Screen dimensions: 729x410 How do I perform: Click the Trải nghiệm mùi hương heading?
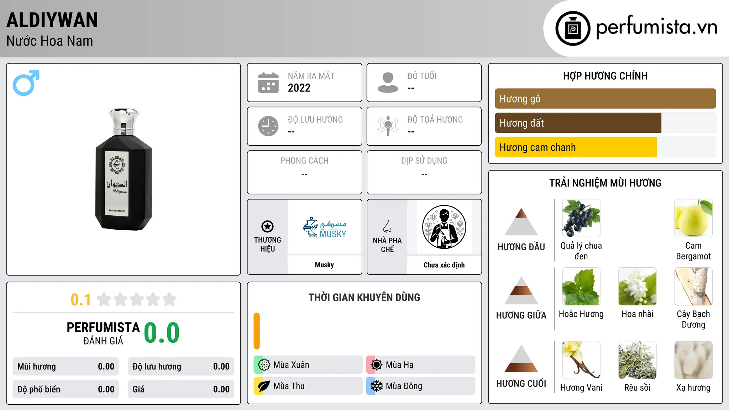coord(605,183)
